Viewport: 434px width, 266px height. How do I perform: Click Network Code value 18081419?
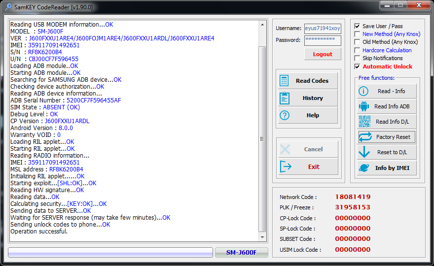coord(353,197)
